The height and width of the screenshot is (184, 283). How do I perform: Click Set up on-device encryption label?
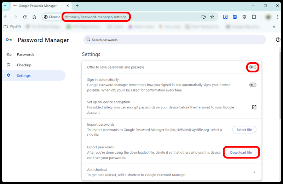(x=109, y=102)
